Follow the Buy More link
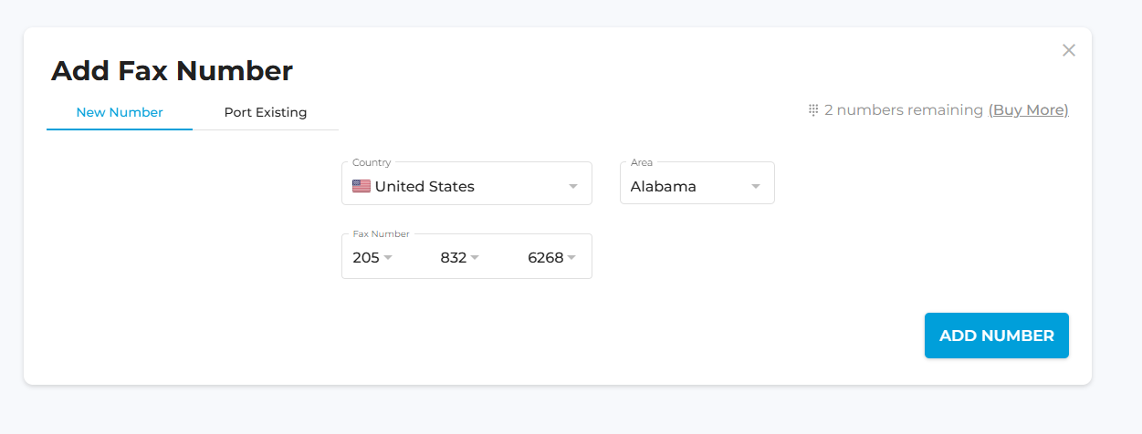The image size is (1142, 434). 1028,110
